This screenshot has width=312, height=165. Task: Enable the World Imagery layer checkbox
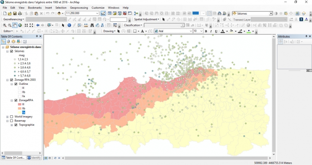pos(12,117)
